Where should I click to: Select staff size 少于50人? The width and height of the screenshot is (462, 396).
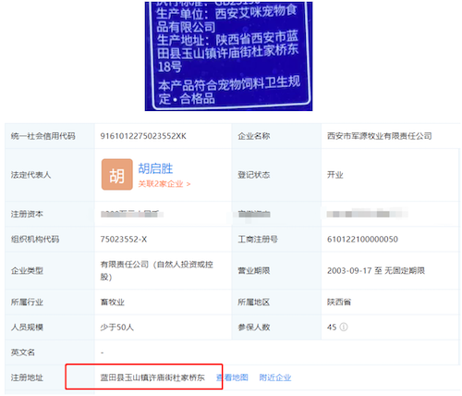pyautogui.click(x=117, y=328)
